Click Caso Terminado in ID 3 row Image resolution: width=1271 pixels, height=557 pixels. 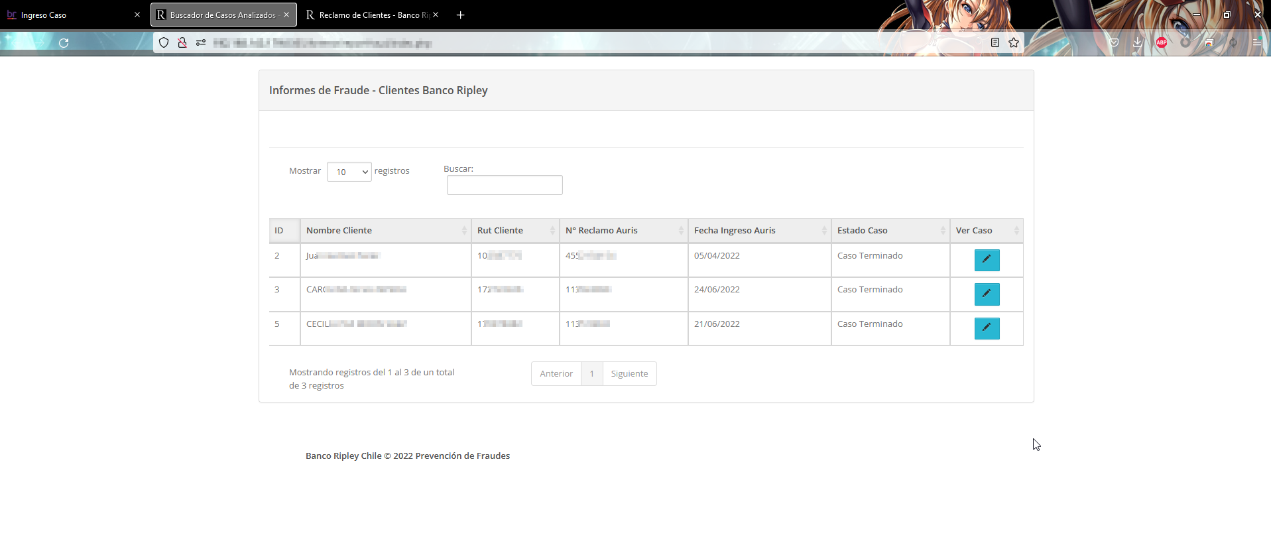[x=870, y=290]
